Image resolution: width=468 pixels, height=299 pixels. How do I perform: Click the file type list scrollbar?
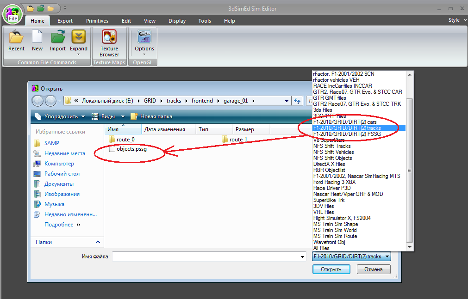(410, 171)
